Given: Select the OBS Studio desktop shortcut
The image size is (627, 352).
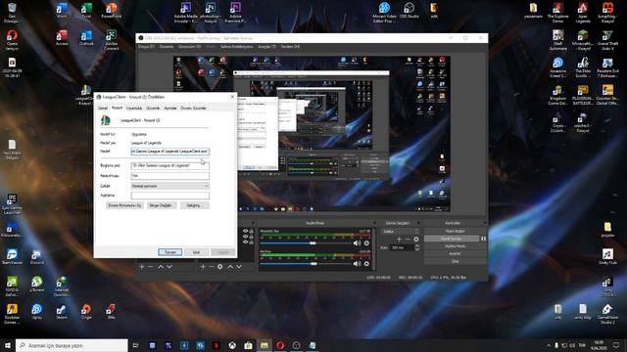Looking at the screenshot, I should point(410,12).
